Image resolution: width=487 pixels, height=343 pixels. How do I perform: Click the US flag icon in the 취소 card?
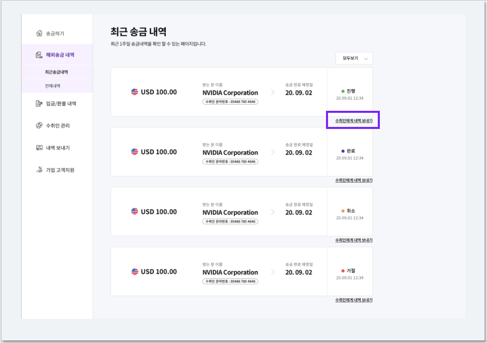134,212
